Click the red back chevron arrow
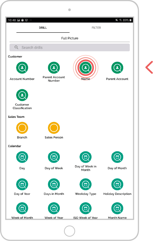 pyautogui.click(x=149, y=67)
